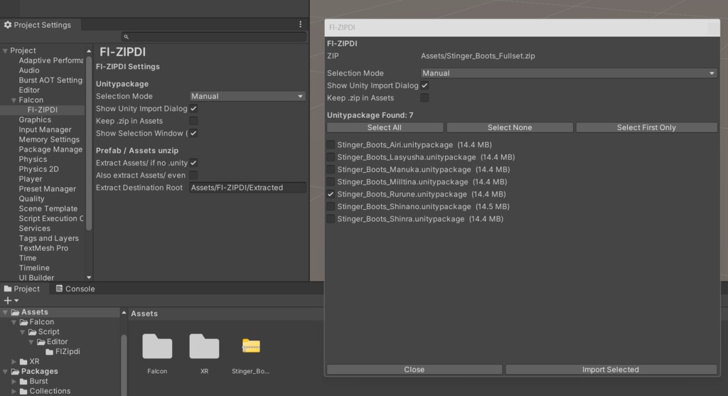Open Player settings page
The image size is (728, 396).
[30, 178]
